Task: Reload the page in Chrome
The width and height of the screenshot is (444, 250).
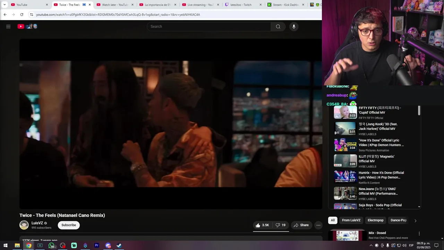Action: tap(22, 15)
